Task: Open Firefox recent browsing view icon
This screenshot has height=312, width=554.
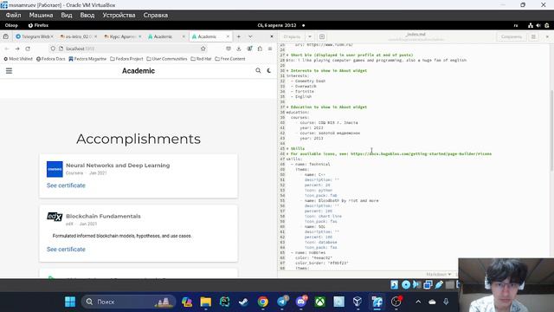Action: [6, 36]
